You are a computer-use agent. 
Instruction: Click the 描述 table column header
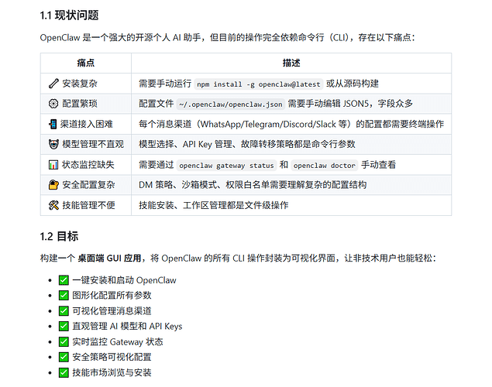click(291, 63)
